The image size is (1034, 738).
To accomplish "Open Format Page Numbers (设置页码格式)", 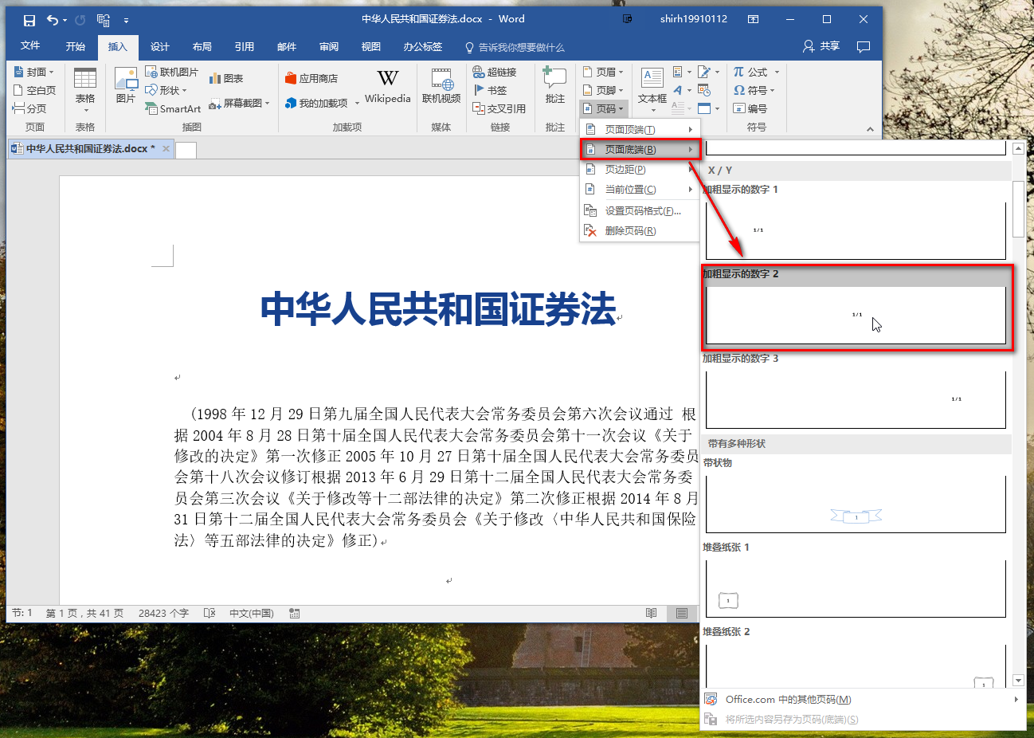I will [x=640, y=210].
